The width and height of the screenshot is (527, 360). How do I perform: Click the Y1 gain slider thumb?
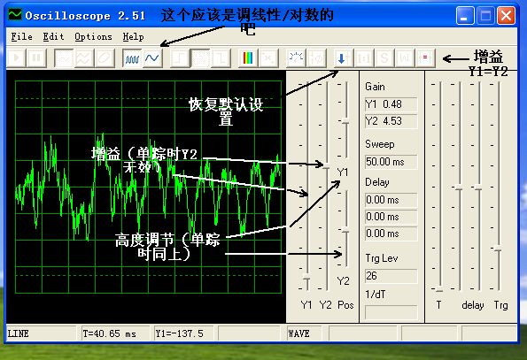306,278
